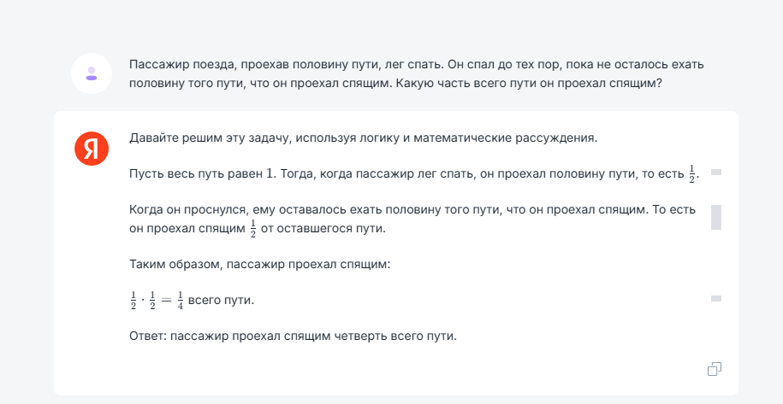Click the gray marker beside the formula line

coord(716,298)
